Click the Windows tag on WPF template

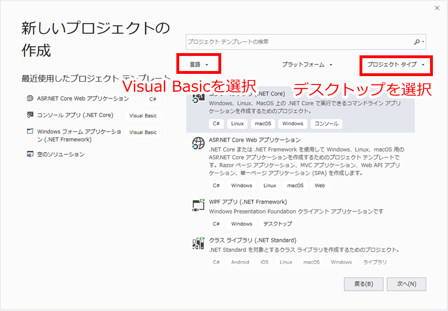coord(241,224)
